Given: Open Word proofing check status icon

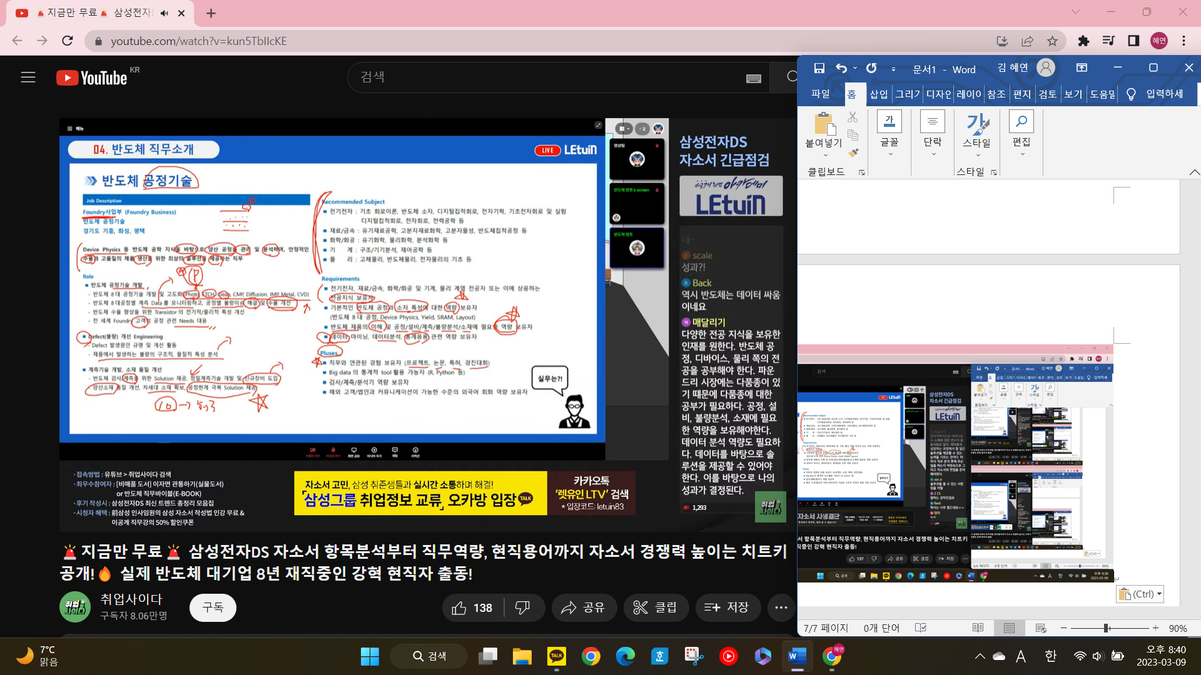Looking at the screenshot, I should pyautogui.click(x=920, y=627).
